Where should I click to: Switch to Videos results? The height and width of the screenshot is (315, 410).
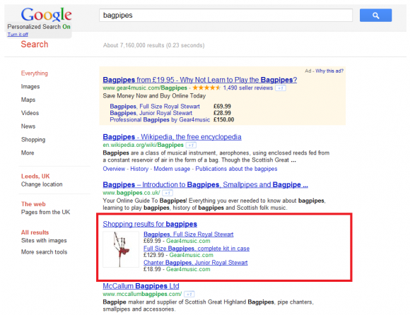(30, 113)
